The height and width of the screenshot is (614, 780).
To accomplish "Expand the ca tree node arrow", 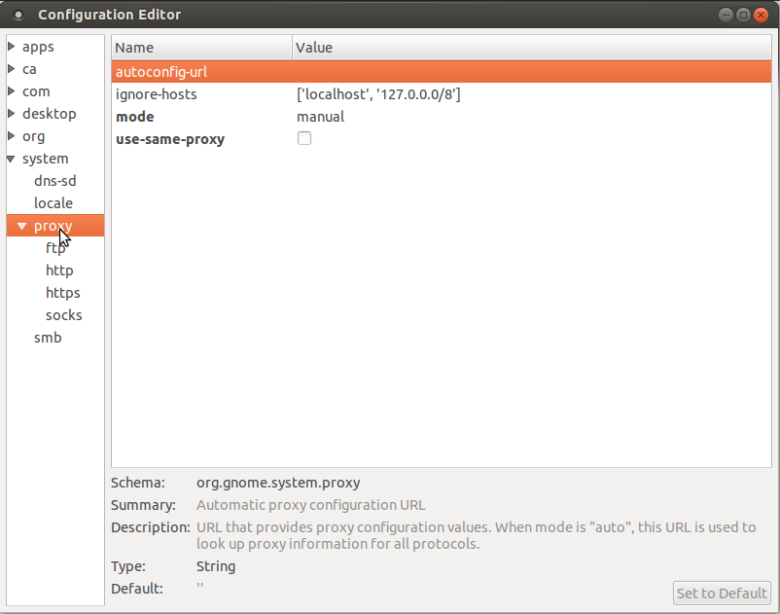I will pos(12,69).
